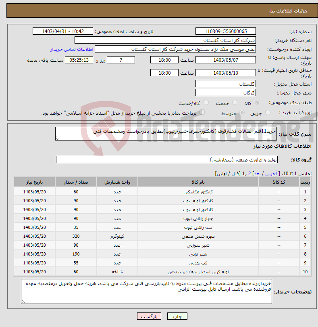Select the چهار راهی تیوب item
Screen dimensions: 318x327
[162, 218]
